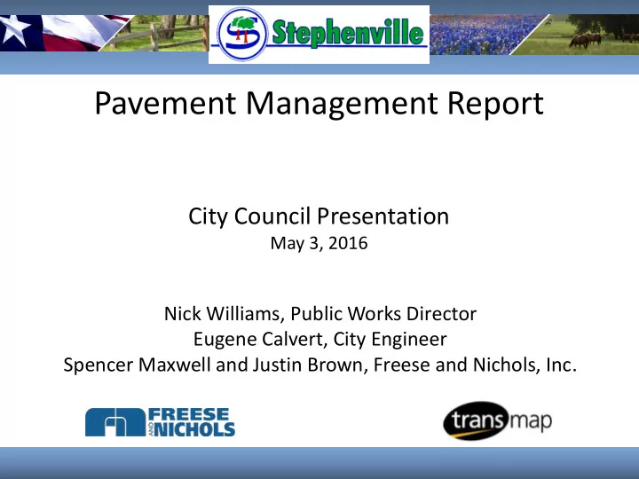Select the title 'Pavement Management Report'
Screen dimensions: 639x479
click(x=319, y=104)
